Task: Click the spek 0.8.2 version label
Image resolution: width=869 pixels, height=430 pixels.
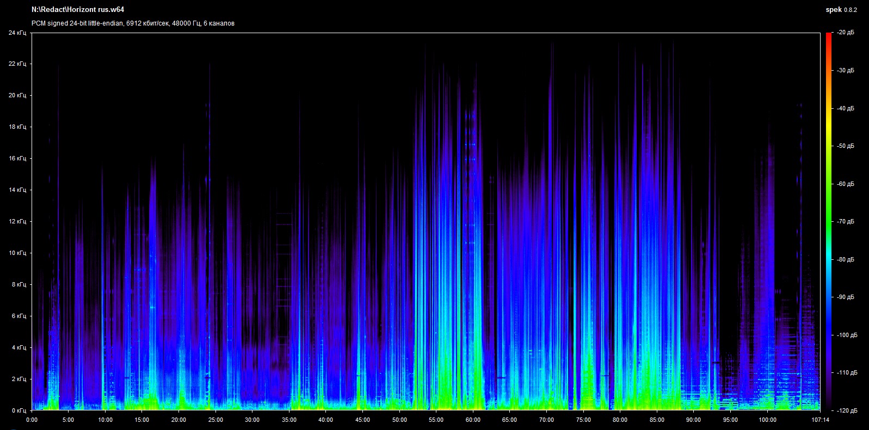Action: point(841,10)
